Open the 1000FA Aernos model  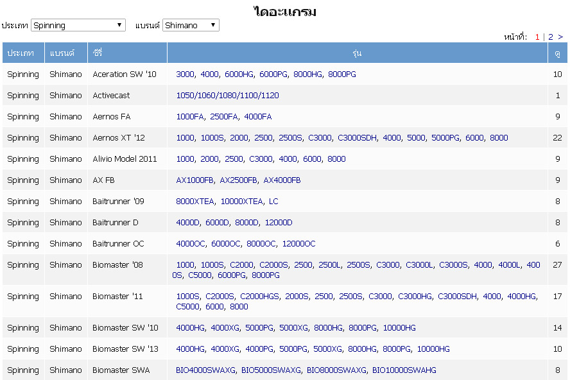click(190, 116)
